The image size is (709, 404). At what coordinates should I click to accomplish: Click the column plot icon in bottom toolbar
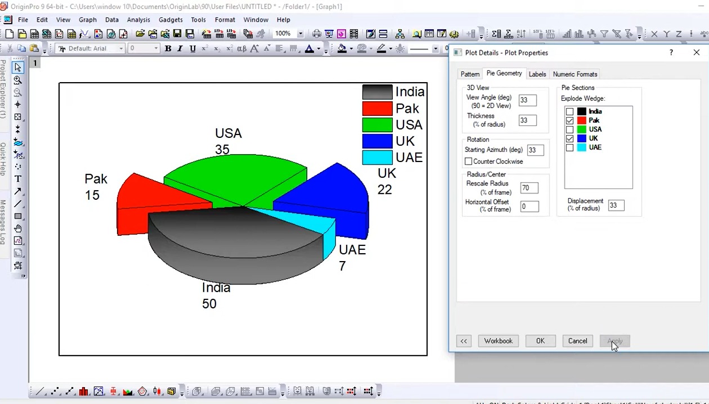point(84,391)
